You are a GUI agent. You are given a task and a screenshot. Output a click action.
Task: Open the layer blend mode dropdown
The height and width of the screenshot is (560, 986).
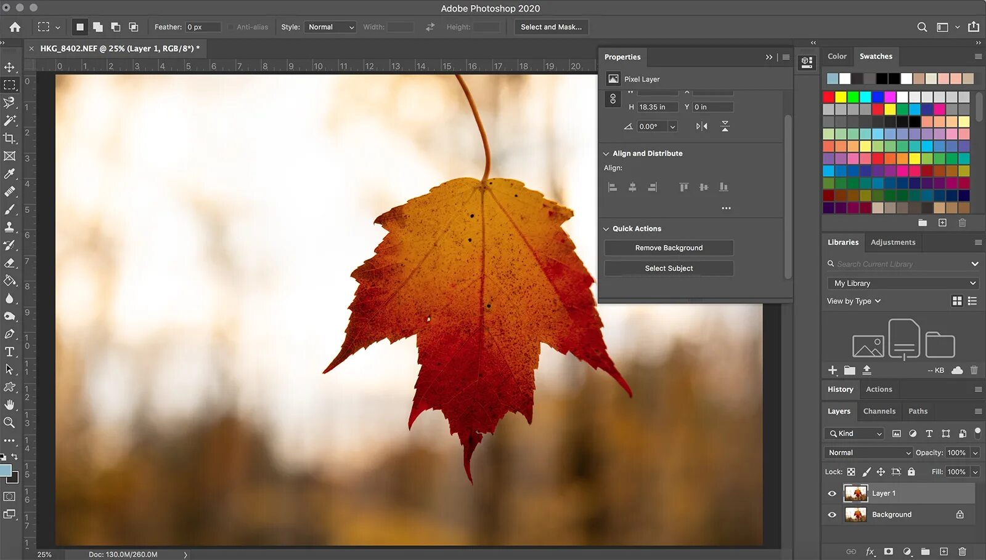[x=868, y=453]
